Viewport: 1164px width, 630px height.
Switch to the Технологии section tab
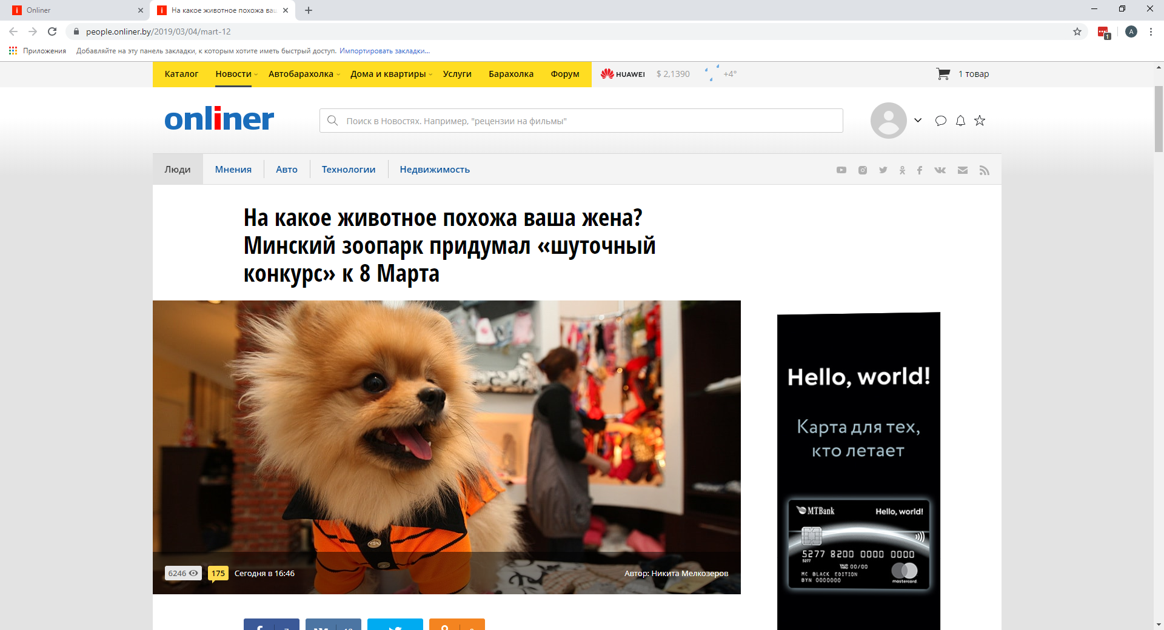point(349,170)
